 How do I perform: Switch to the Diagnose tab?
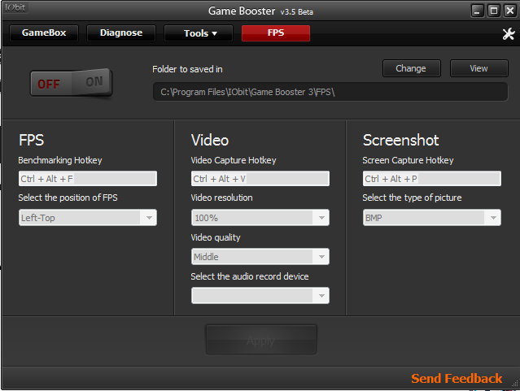point(121,33)
